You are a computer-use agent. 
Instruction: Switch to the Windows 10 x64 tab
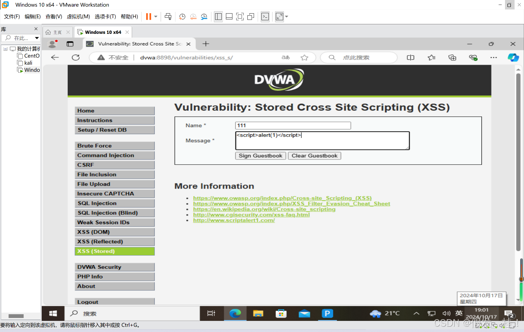102,31
